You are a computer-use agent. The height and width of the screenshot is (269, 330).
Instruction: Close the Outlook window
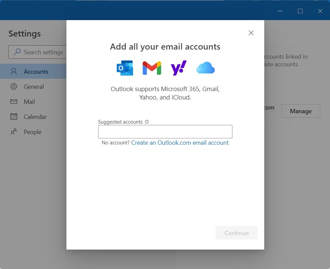(320, 11)
